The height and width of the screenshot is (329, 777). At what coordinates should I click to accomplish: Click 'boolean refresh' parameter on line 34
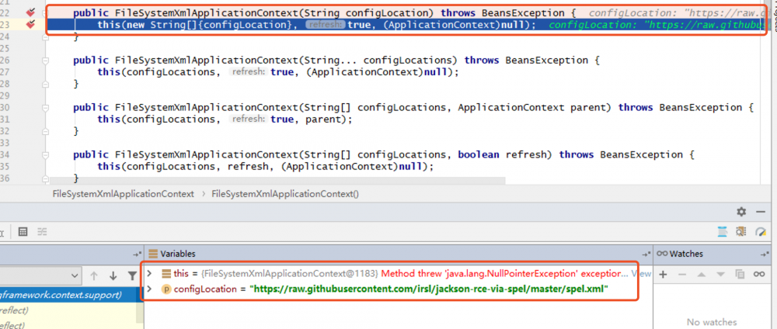coord(503,154)
